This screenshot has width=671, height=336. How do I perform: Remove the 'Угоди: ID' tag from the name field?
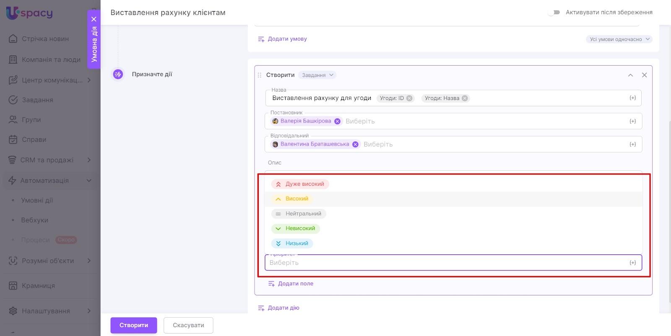click(x=409, y=98)
